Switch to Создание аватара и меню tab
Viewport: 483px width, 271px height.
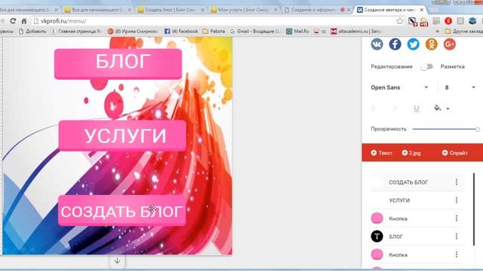[x=390, y=10]
